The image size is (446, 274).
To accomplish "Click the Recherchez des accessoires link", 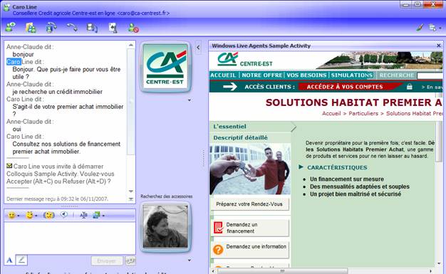I will pos(167,196).
